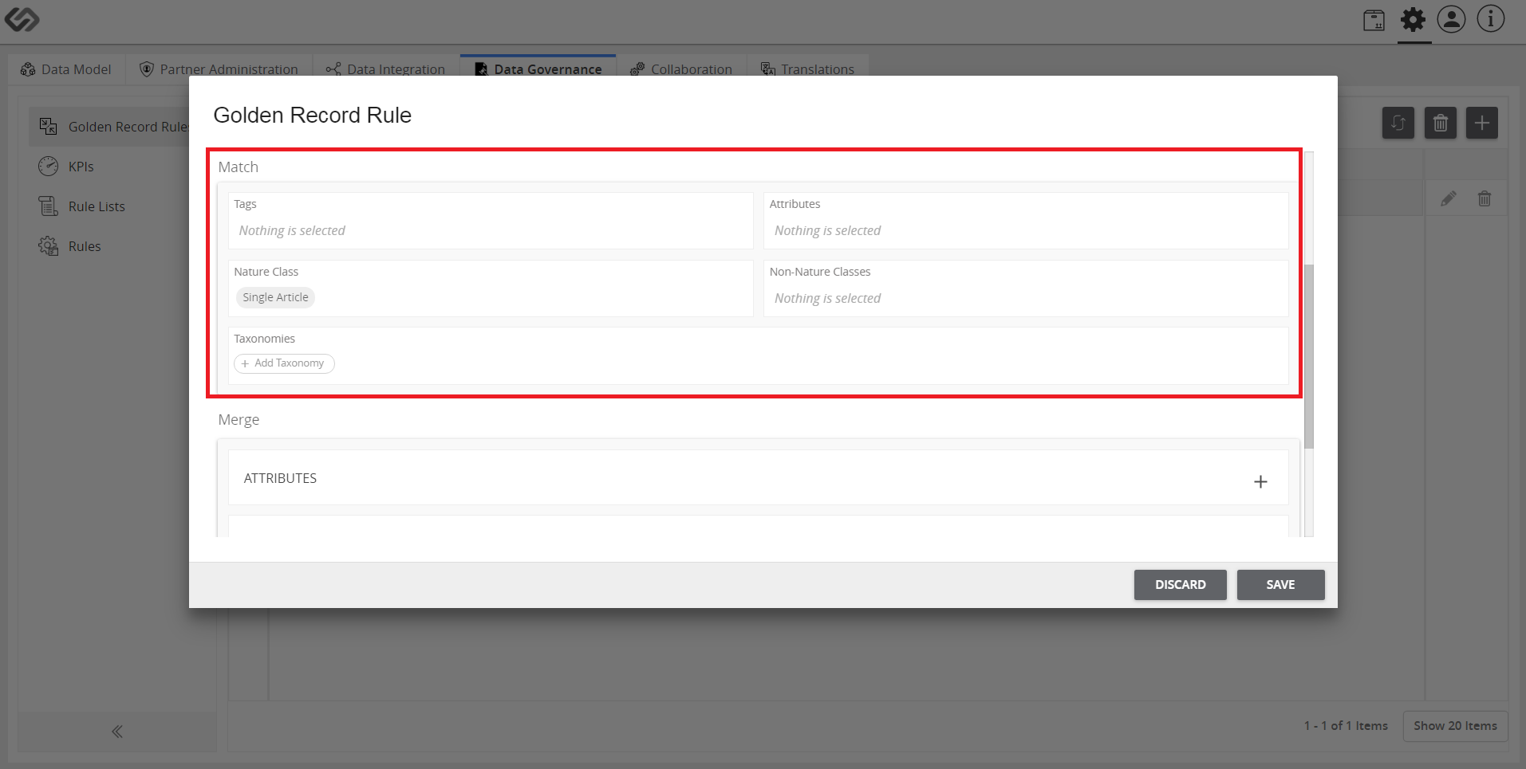This screenshot has width=1526, height=769.
Task: Switch to the Translations tab
Action: point(807,69)
